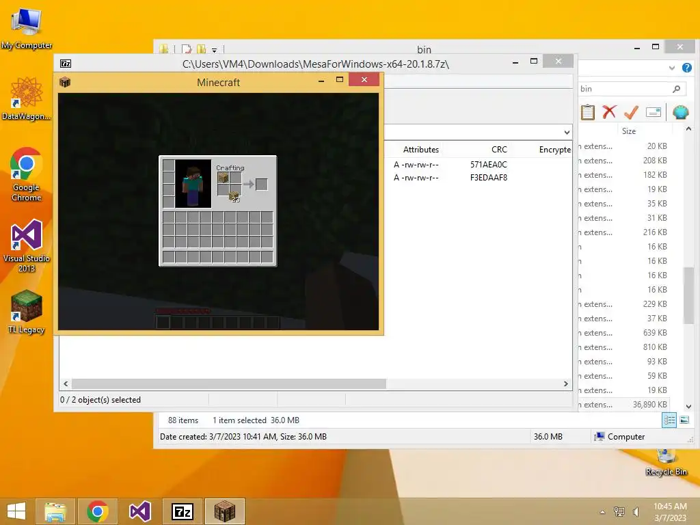Sort Explorer files by Size column
The image size is (700, 525).
click(629, 131)
